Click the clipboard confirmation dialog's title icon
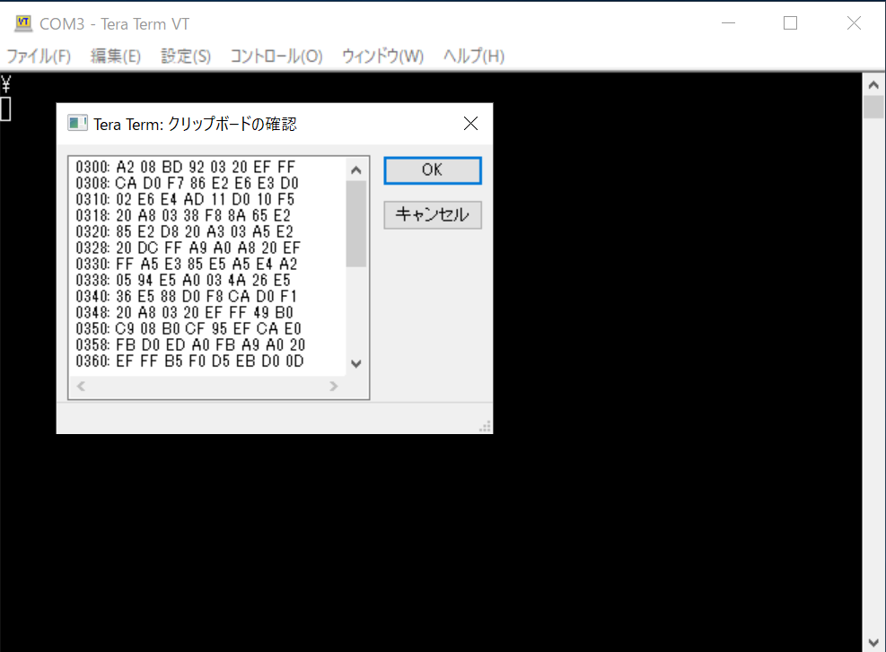This screenshot has width=886, height=652. pos(78,124)
